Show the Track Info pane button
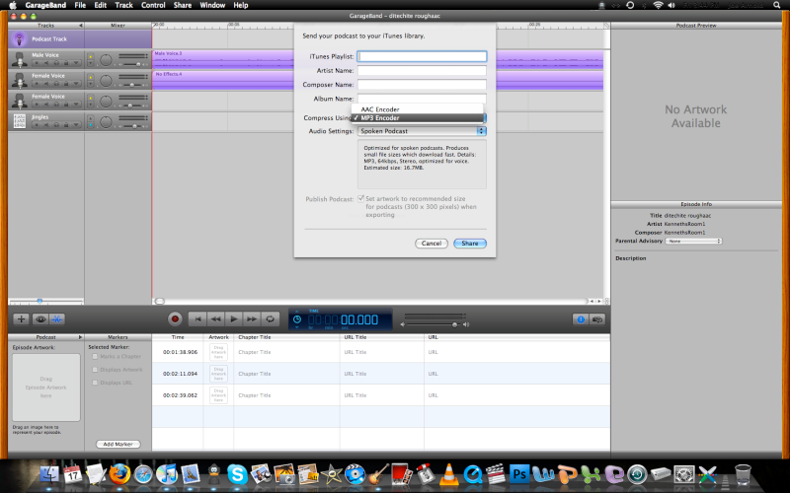 point(581,319)
